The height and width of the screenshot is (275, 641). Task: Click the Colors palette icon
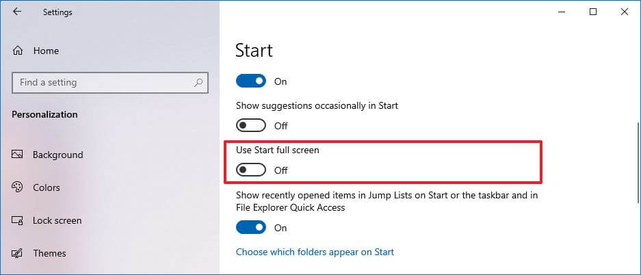point(18,187)
